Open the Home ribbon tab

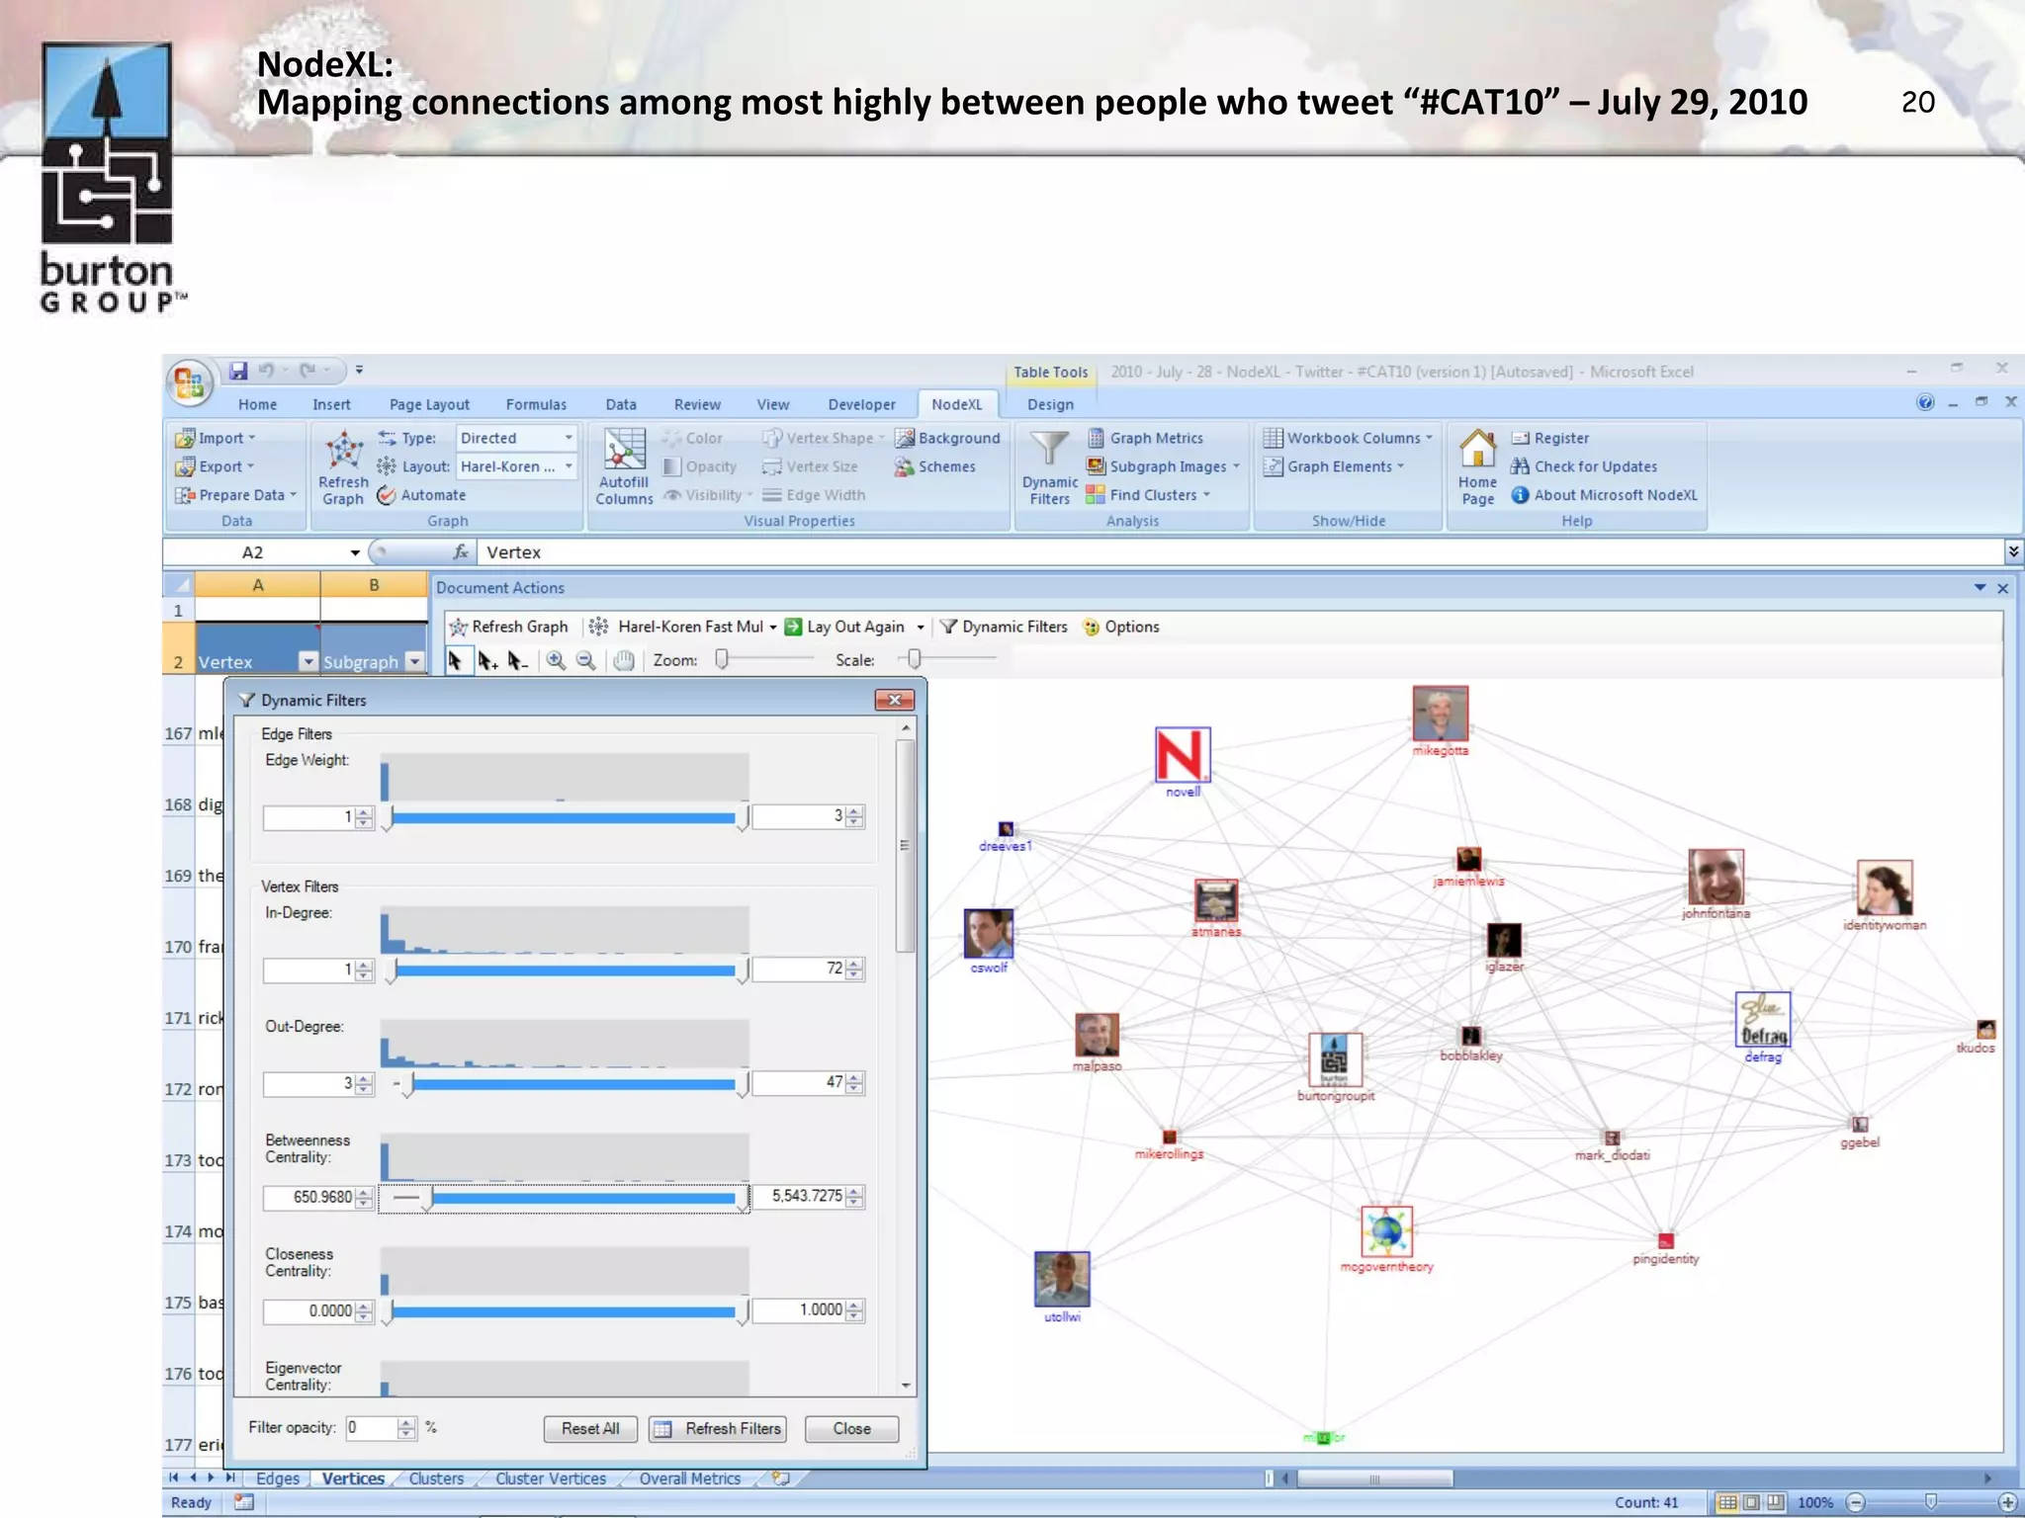tap(257, 404)
